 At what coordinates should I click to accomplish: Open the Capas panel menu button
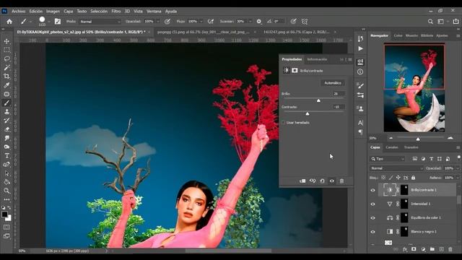pyautogui.click(x=458, y=147)
